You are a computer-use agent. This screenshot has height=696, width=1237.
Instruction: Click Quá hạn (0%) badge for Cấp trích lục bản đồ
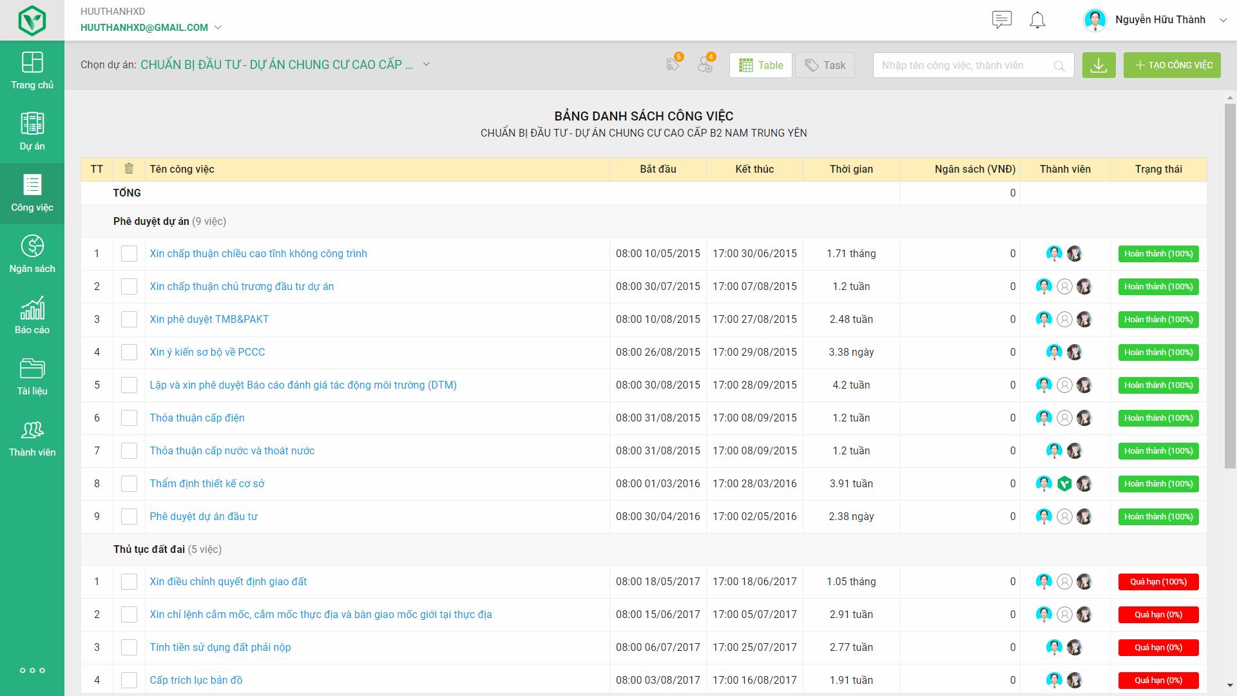coord(1158,680)
